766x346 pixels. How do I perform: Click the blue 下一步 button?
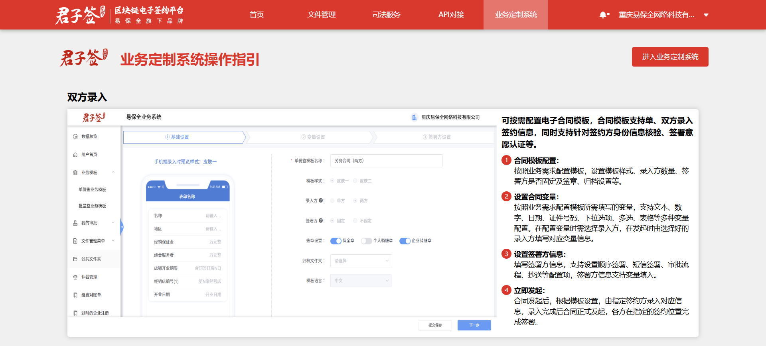pos(474,325)
